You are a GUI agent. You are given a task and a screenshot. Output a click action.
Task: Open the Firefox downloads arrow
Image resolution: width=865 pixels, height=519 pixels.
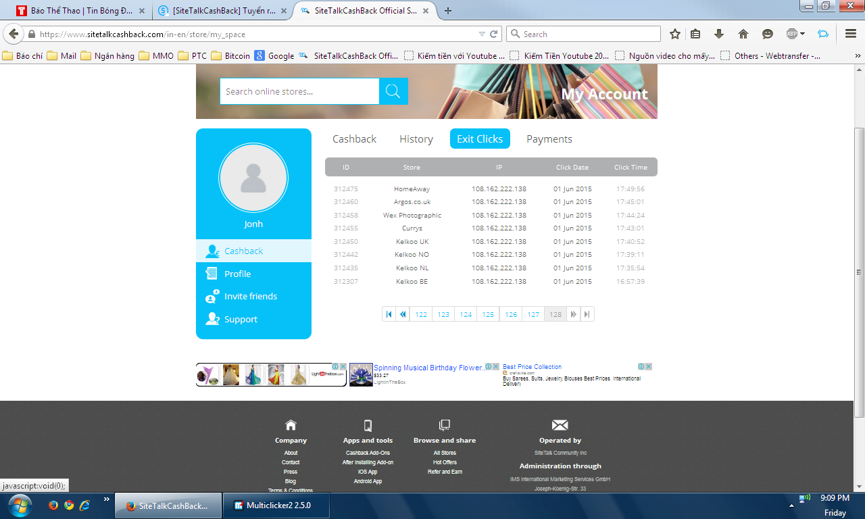719,34
